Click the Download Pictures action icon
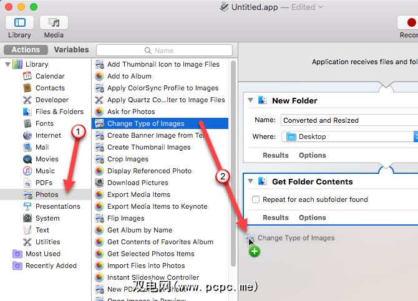 [99, 183]
